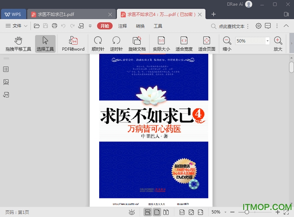This screenshot has width=294, height=217.
Task: Open the 工具 ribbon tab
Action: pos(158,26)
